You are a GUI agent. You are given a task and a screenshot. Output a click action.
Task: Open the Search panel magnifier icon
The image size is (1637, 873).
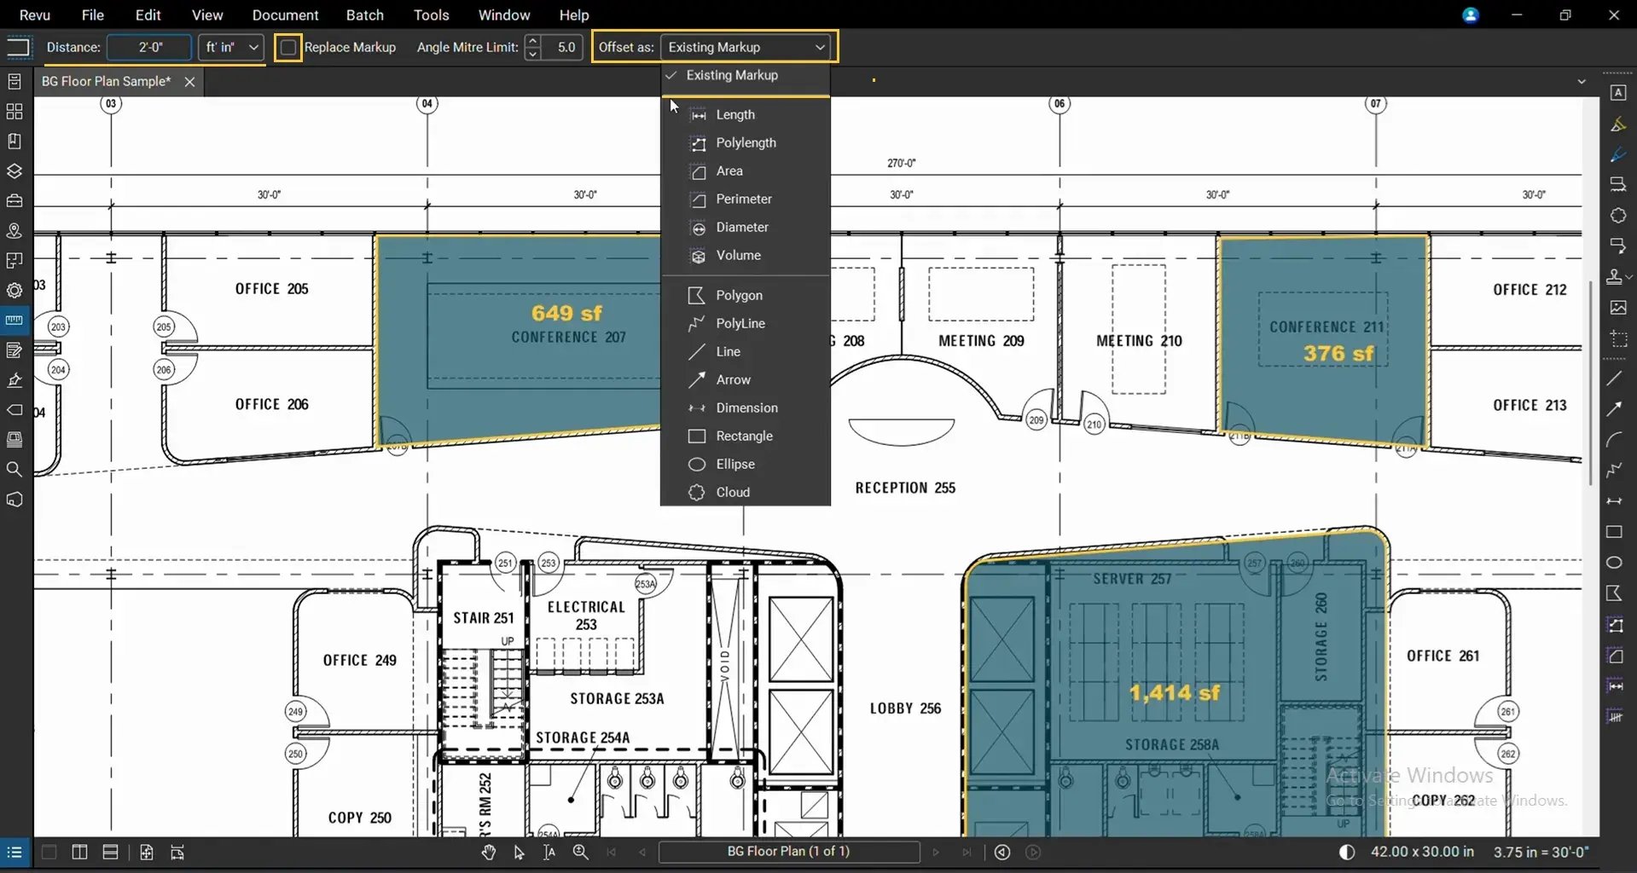coord(14,469)
